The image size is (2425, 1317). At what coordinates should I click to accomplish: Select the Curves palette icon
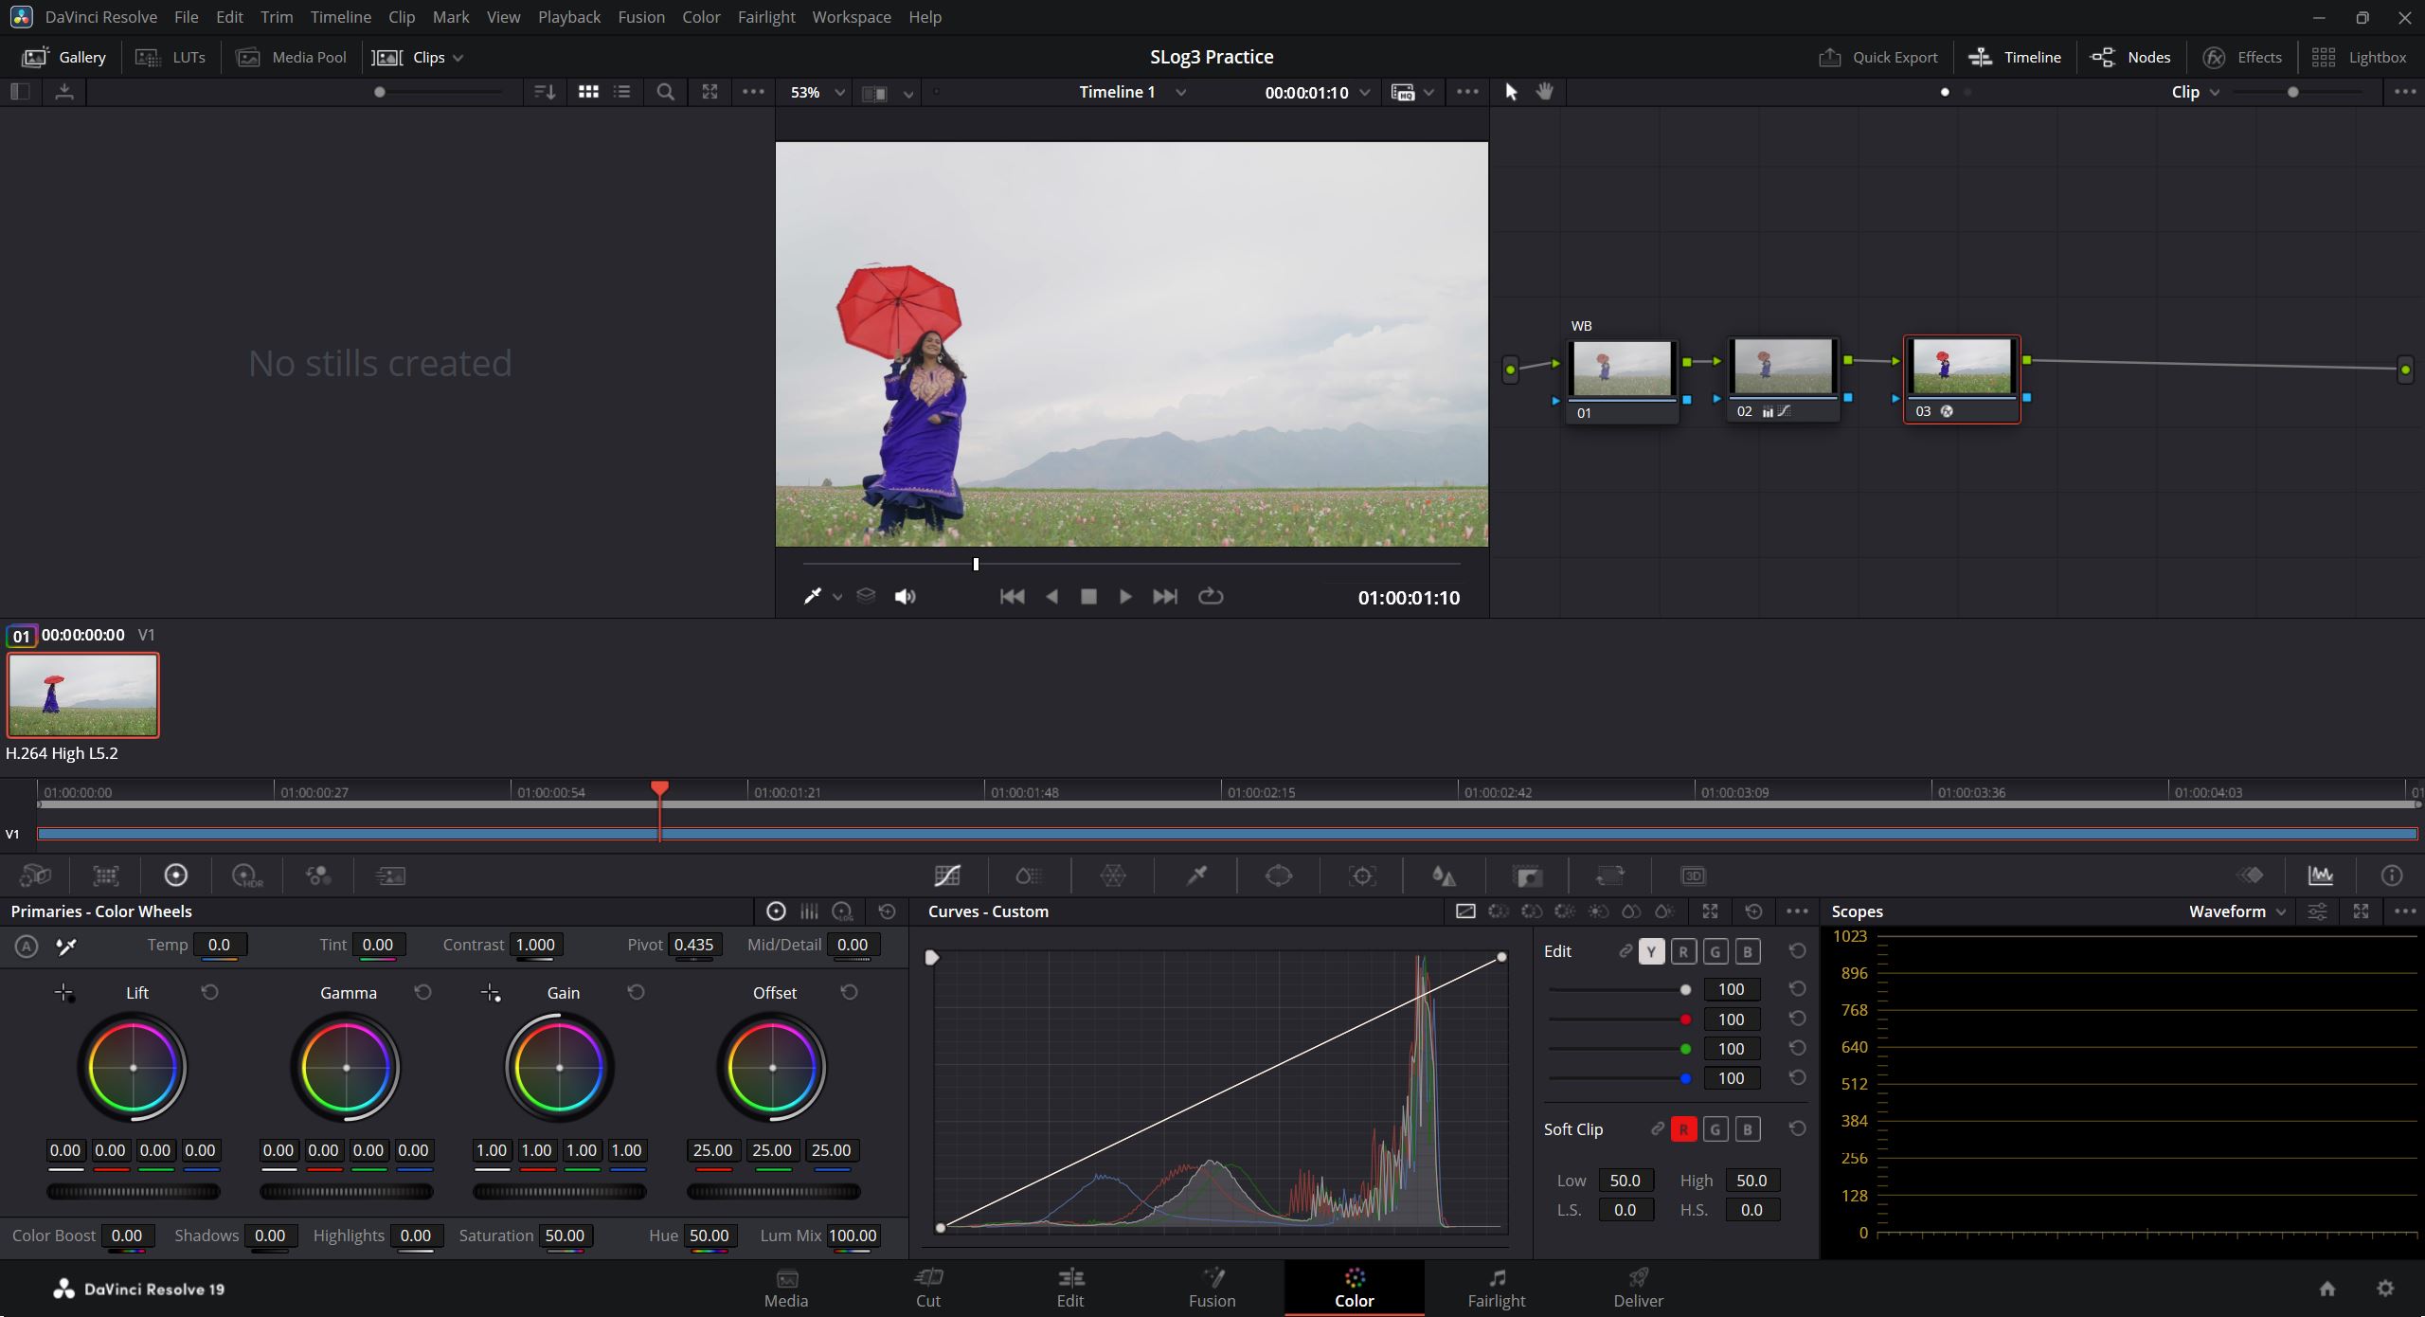(x=947, y=875)
